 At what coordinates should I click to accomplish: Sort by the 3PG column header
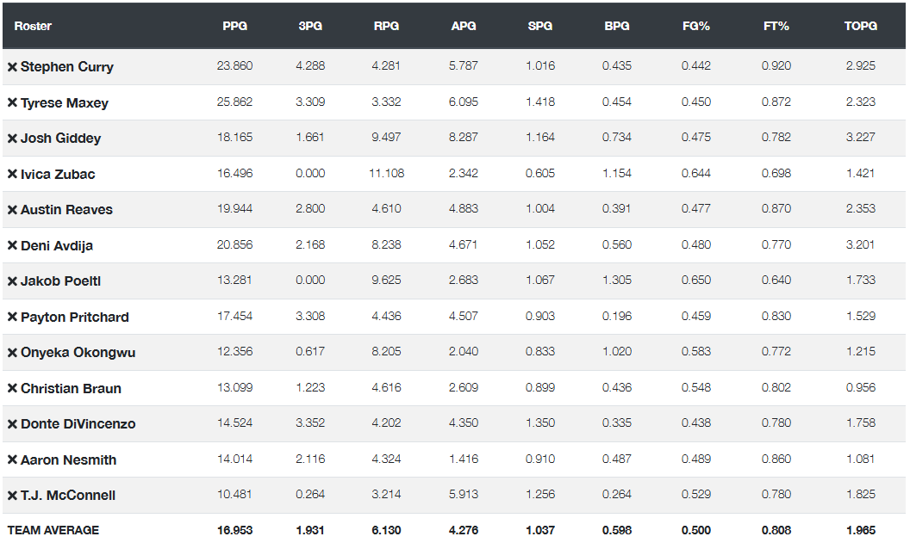(310, 26)
